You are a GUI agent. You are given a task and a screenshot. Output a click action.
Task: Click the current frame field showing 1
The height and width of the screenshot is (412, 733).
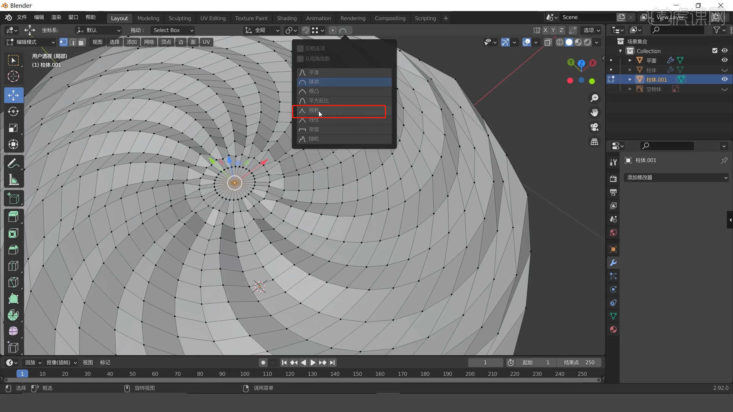(x=485, y=362)
